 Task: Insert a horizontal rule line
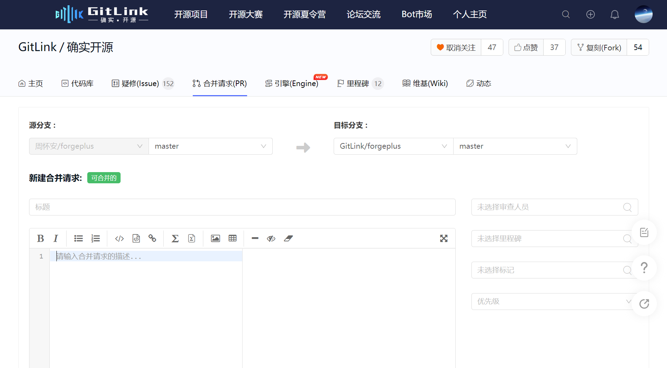tap(255, 239)
